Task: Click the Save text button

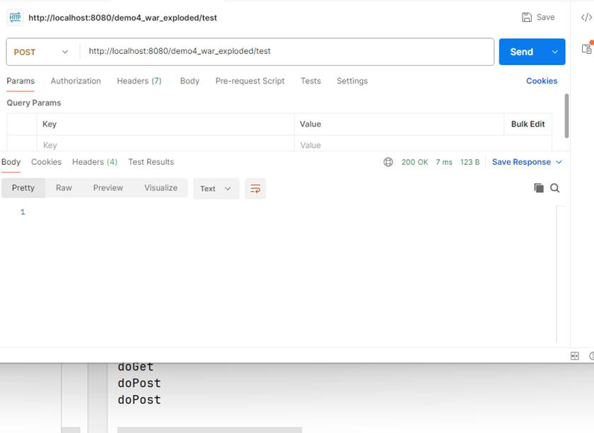Action: [545, 17]
